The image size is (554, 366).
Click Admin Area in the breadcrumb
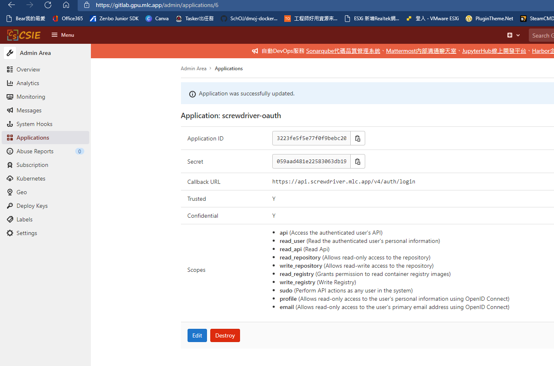click(x=193, y=68)
